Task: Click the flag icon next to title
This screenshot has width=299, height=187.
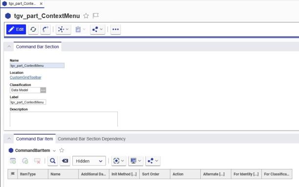Action: pyautogui.click(x=96, y=16)
